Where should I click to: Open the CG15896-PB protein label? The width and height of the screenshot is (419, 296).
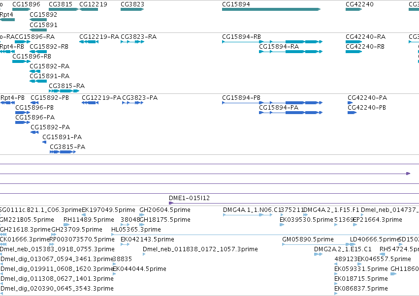pyautogui.click(x=34, y=107)
